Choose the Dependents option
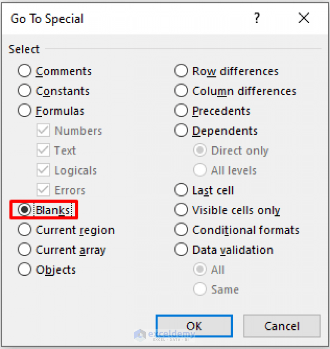Image resolution: width=330 pixels, height=349 pixels. tap(181, 130)
